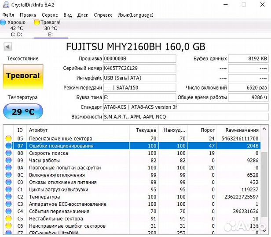This screenshot has width=271, height=237.
Task: Click the previous disk arrow button
Action: tap(8, 47)
